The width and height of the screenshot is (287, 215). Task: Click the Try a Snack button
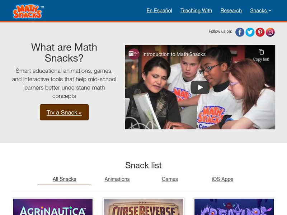64,112
